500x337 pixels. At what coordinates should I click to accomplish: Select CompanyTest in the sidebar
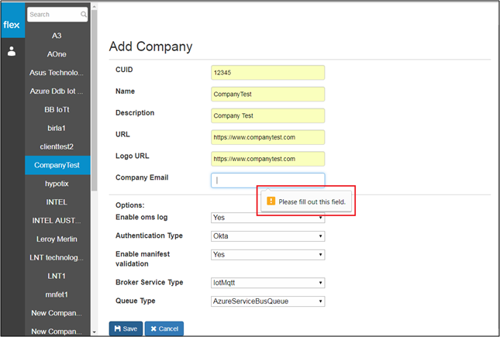pos(57,165)
